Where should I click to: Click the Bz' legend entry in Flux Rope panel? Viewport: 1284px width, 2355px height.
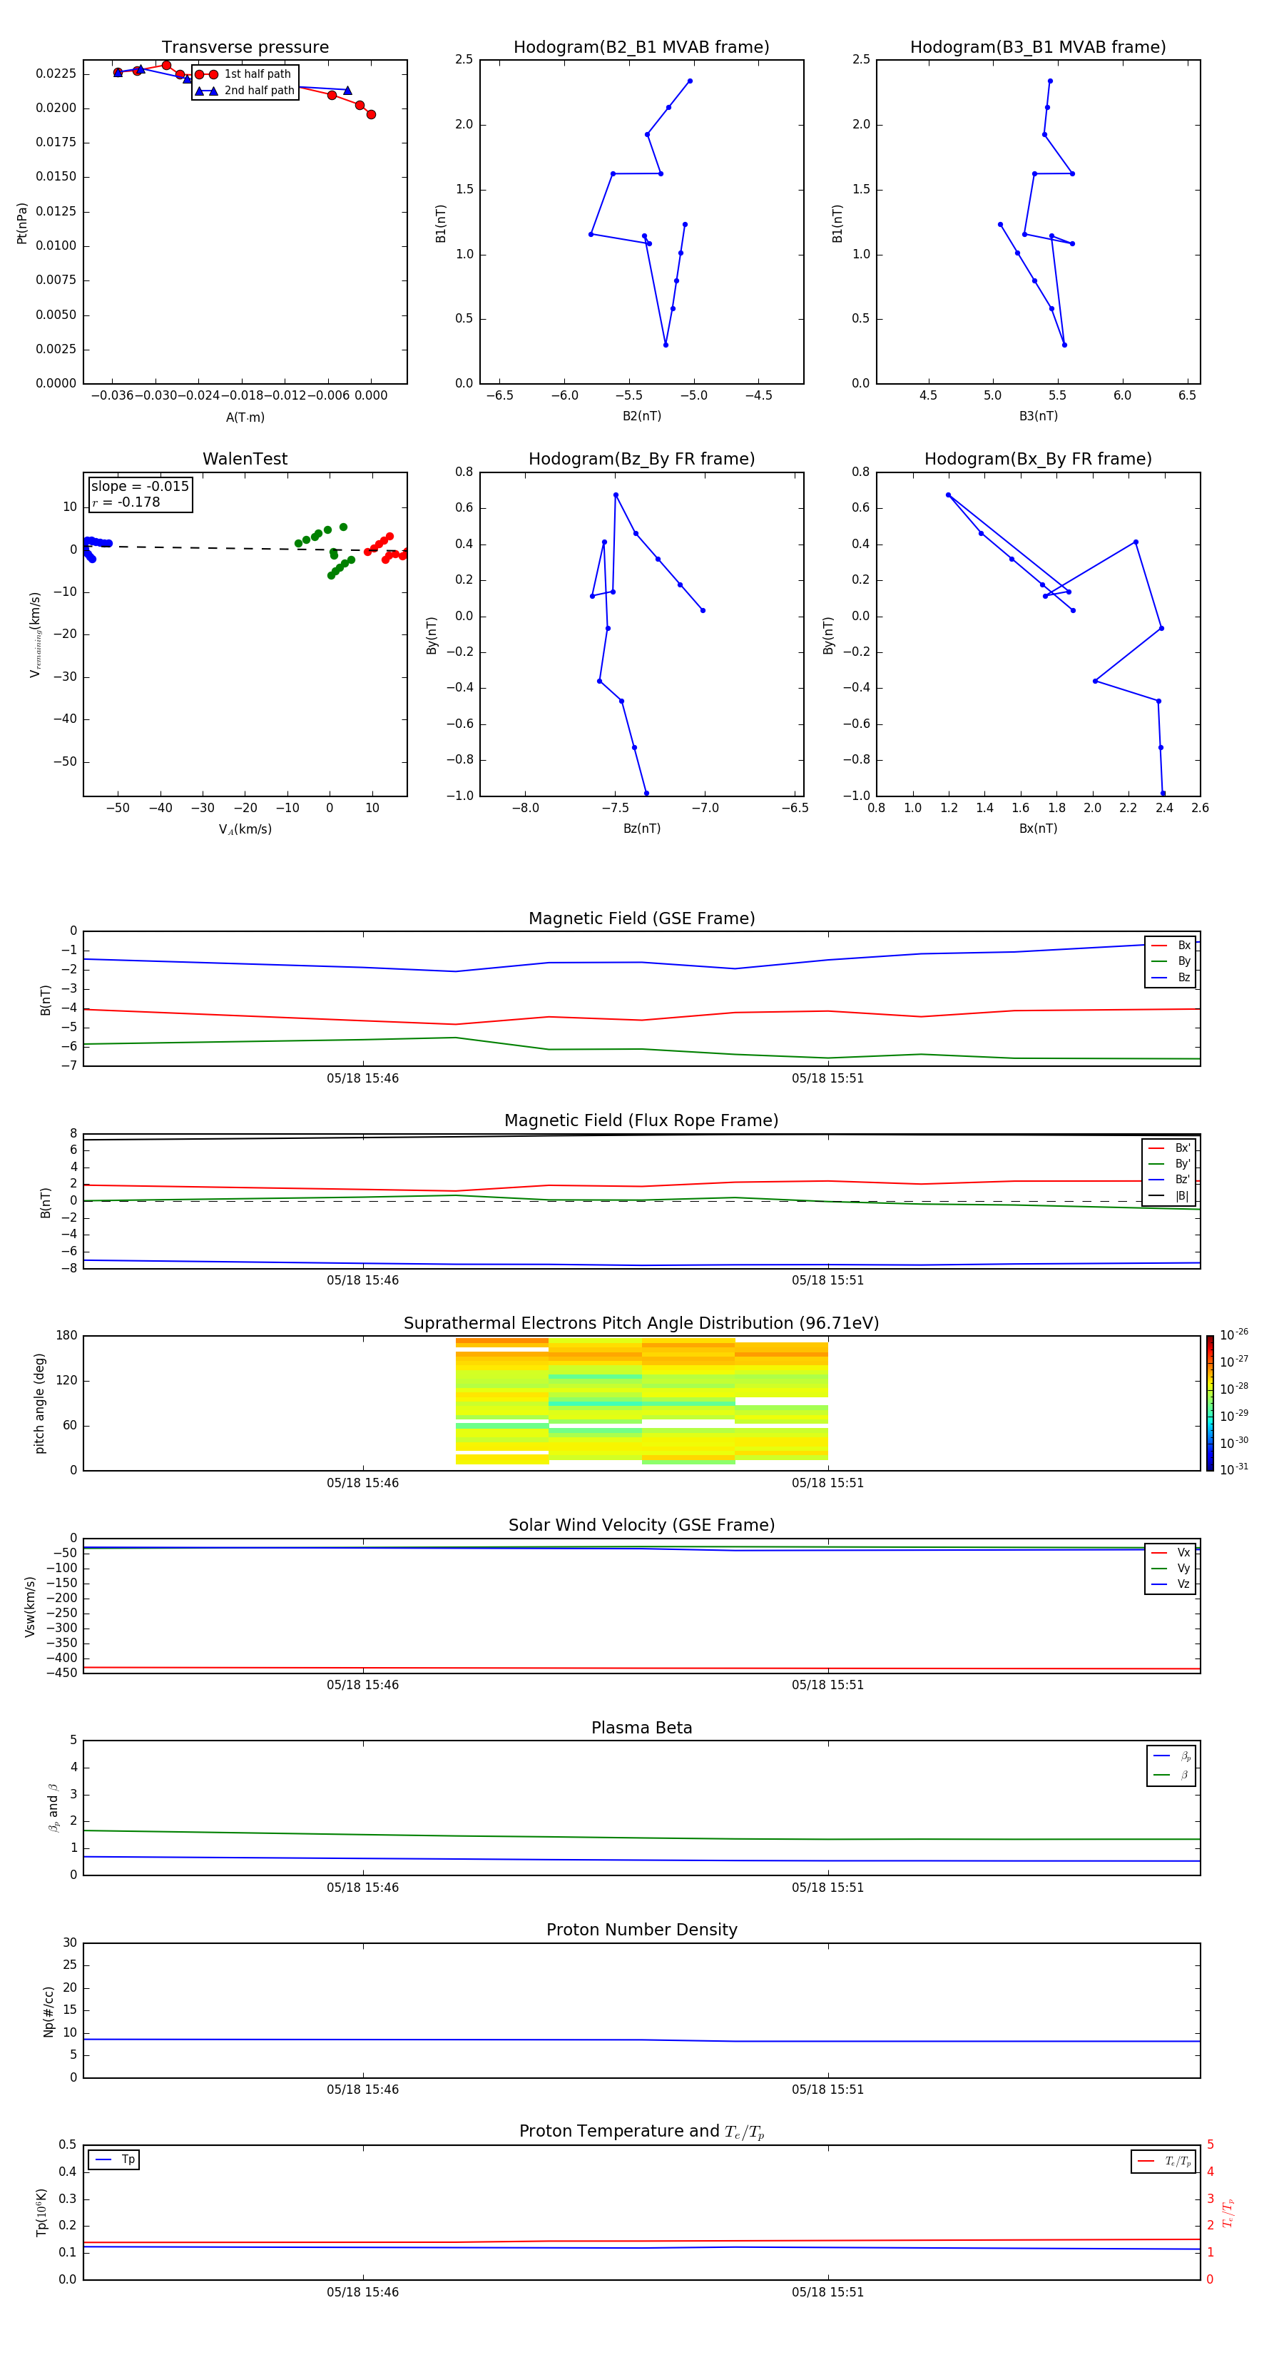(1169, 1180)
